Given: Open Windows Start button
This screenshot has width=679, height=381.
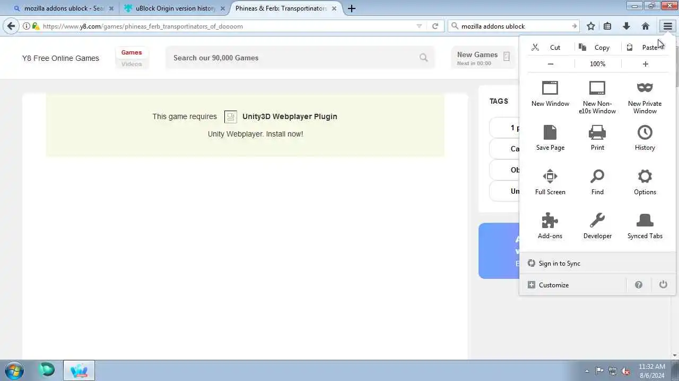Looking at the screenshot, I should pos(14,370).
